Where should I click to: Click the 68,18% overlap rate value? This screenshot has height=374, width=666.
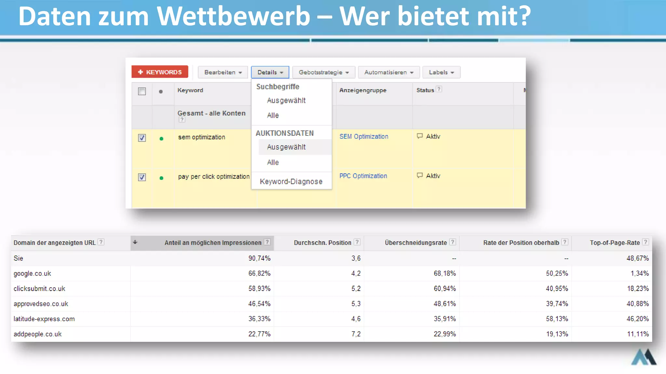coord(445,274)
